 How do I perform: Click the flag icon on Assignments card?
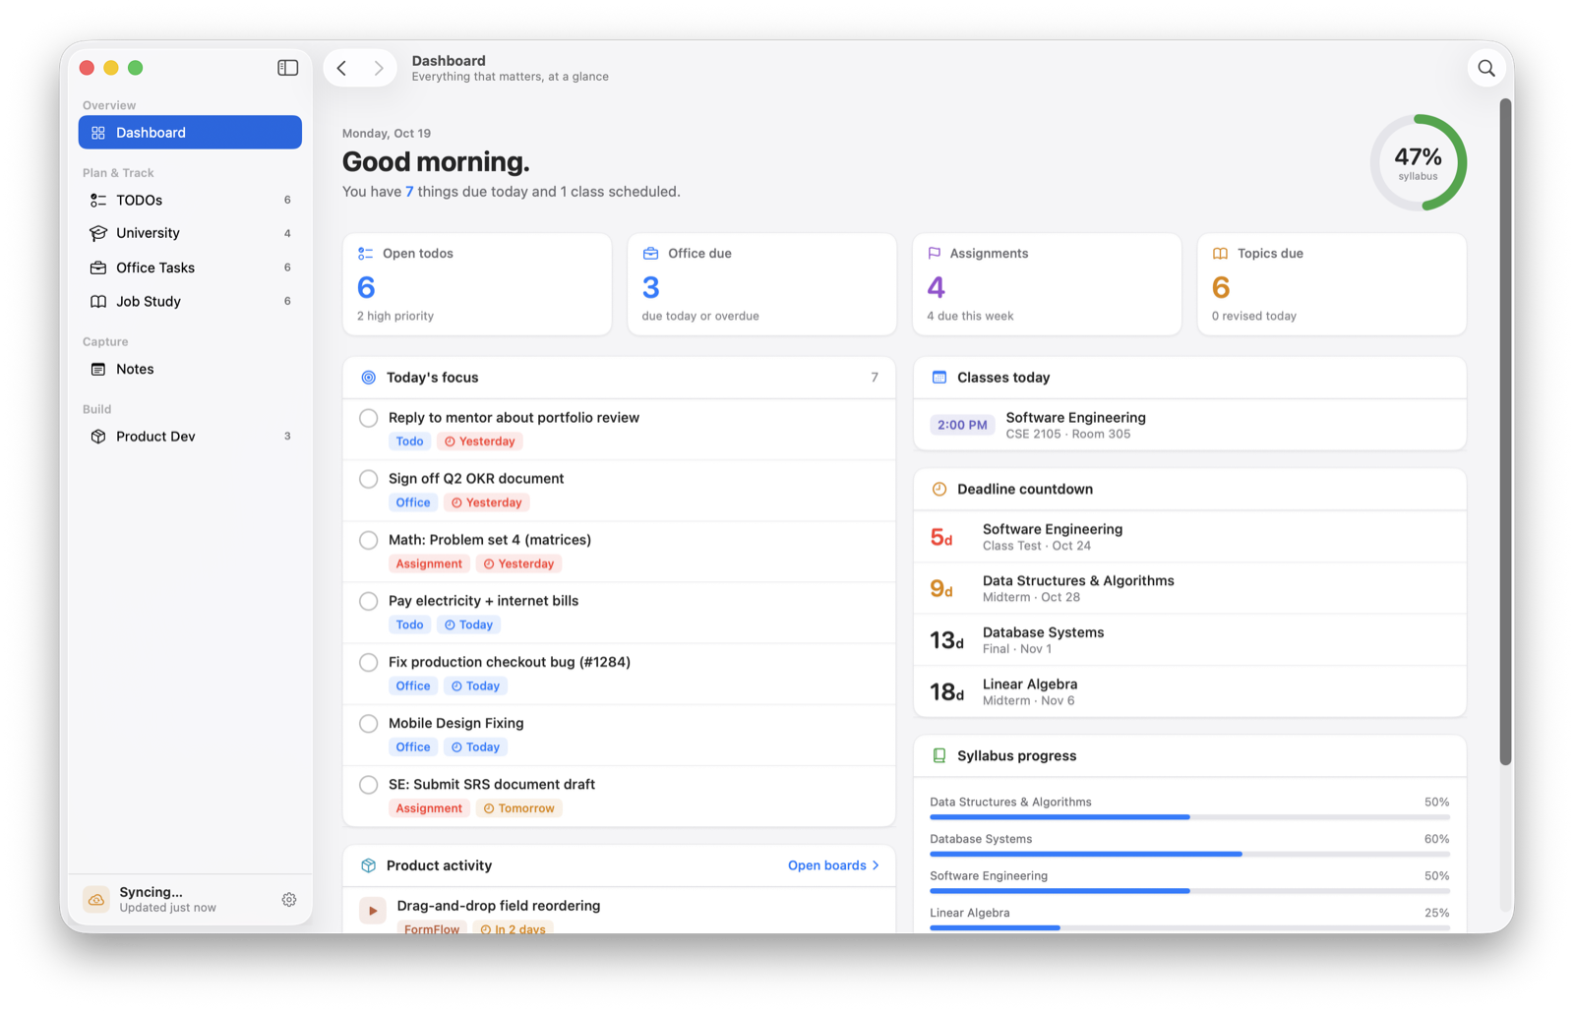point(935,254)
